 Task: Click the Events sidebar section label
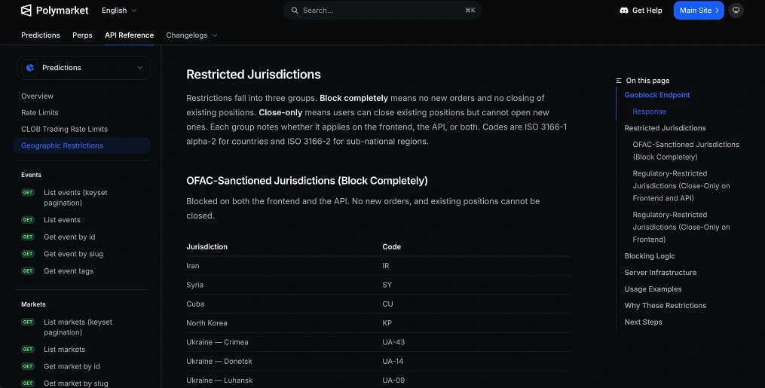pyautogui.click(x=31, y=175)
